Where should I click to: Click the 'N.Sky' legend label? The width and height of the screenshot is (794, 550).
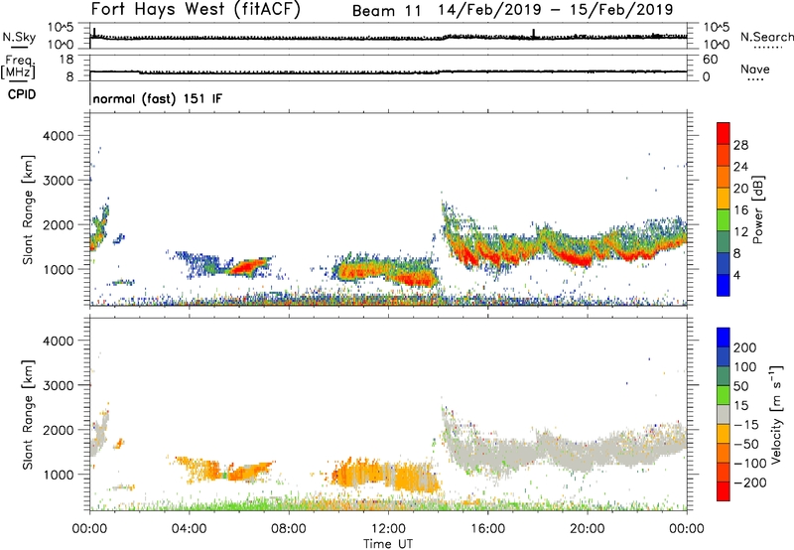(x=19, y=37)
